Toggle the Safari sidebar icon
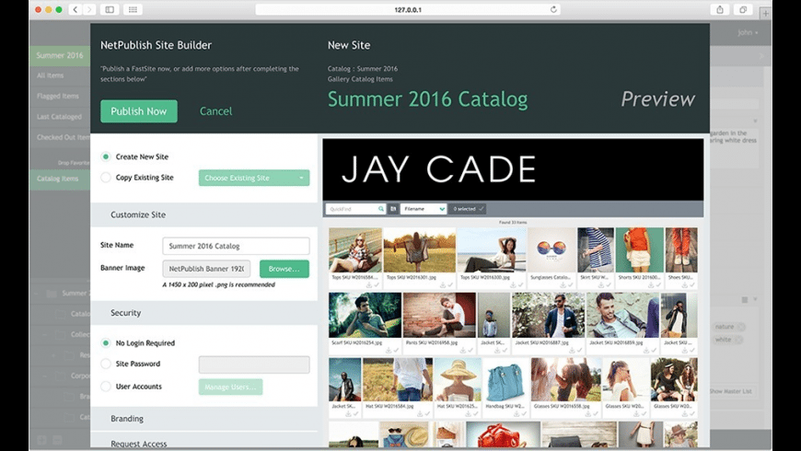Image resolution: width=801 pixels, height=451 pixels. [110, 9]
